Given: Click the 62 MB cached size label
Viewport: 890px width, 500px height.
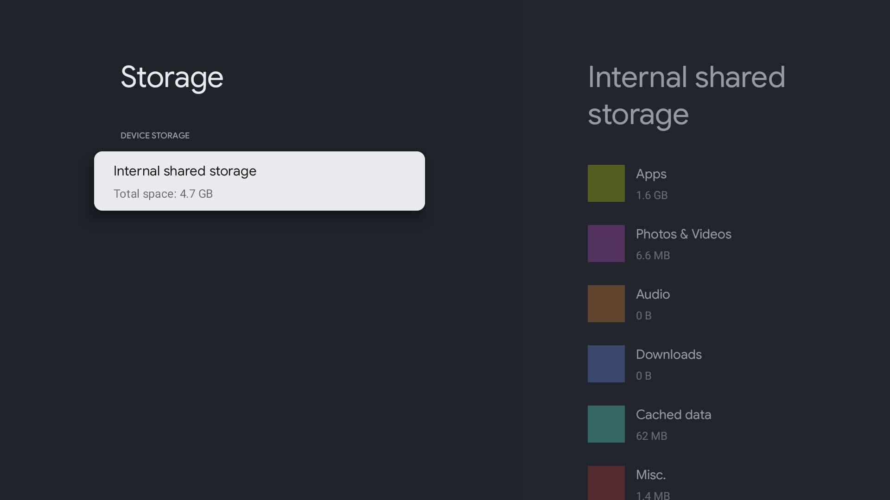Looking at the screenshot, I should pos(652,436).
